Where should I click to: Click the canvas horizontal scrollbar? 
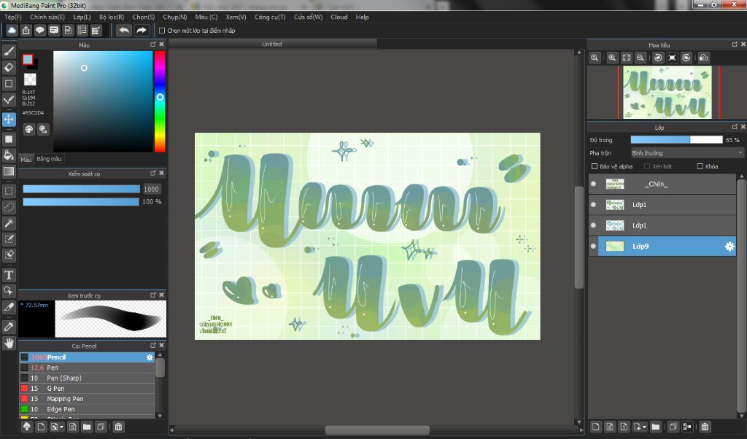pyautogui.click(x=377, y=430)
